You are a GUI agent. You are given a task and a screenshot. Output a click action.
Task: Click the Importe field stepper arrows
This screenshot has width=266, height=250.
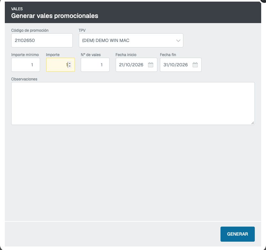[x=70, y=65]
